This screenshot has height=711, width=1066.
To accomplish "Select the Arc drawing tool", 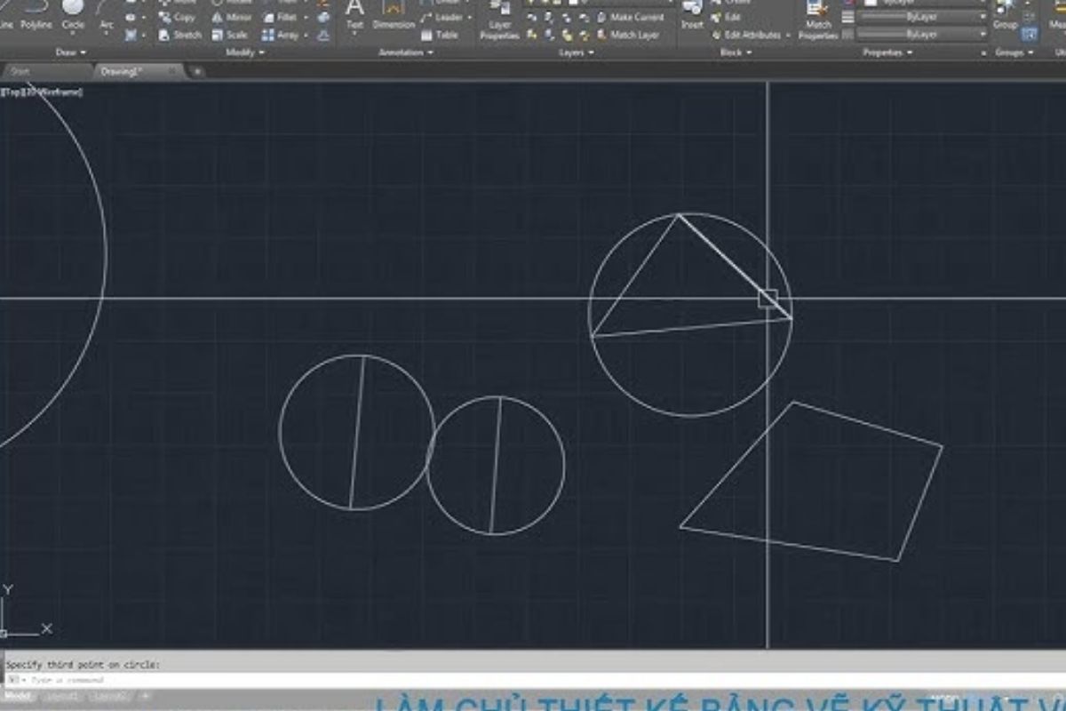I will pos(107,16).
